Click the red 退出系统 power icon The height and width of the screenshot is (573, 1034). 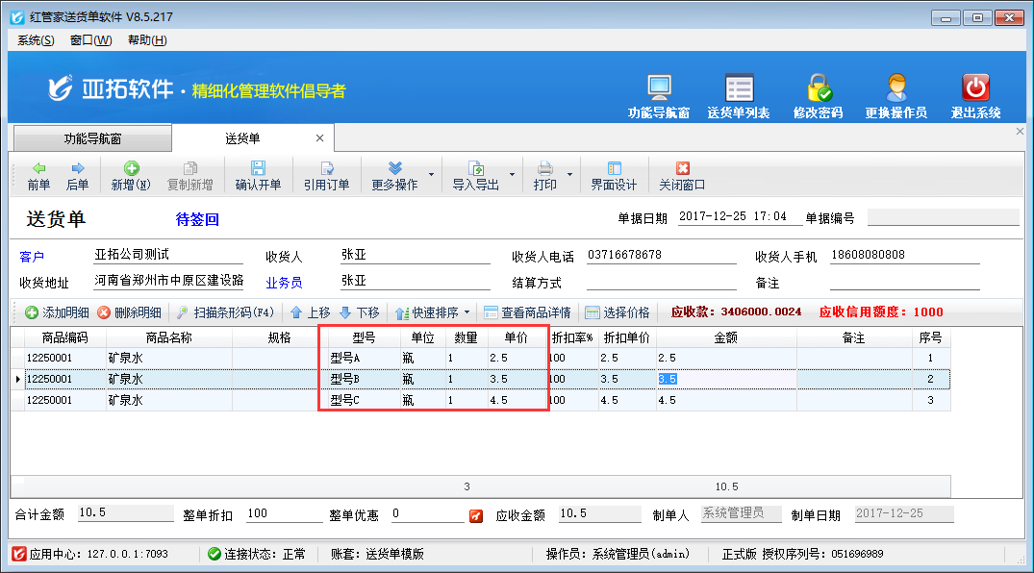975,88
